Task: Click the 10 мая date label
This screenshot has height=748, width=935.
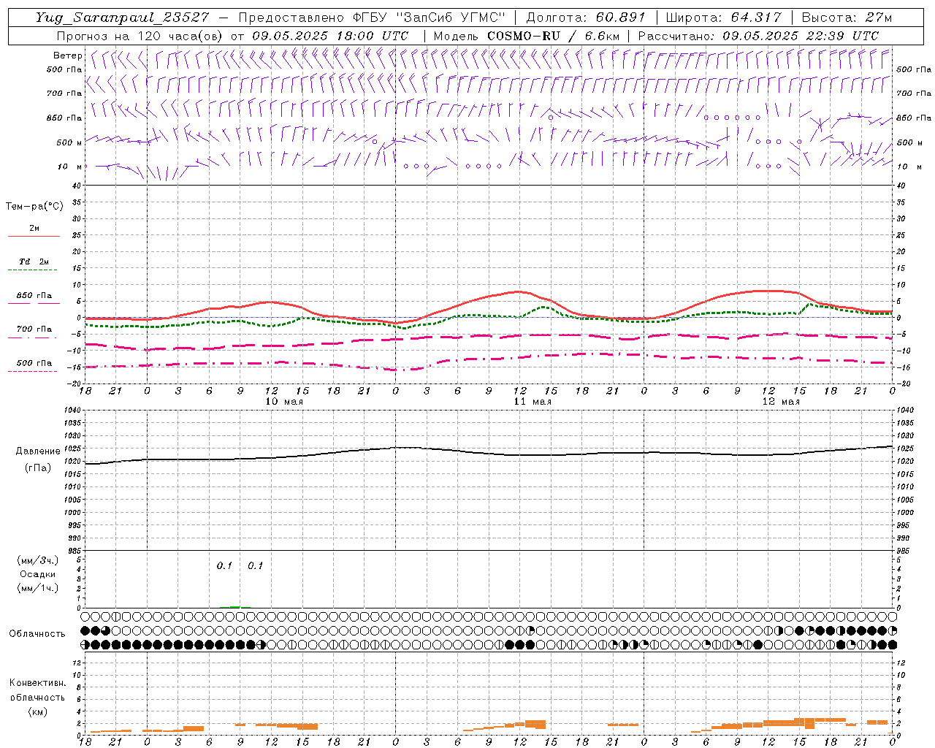Action: (284, 402)
